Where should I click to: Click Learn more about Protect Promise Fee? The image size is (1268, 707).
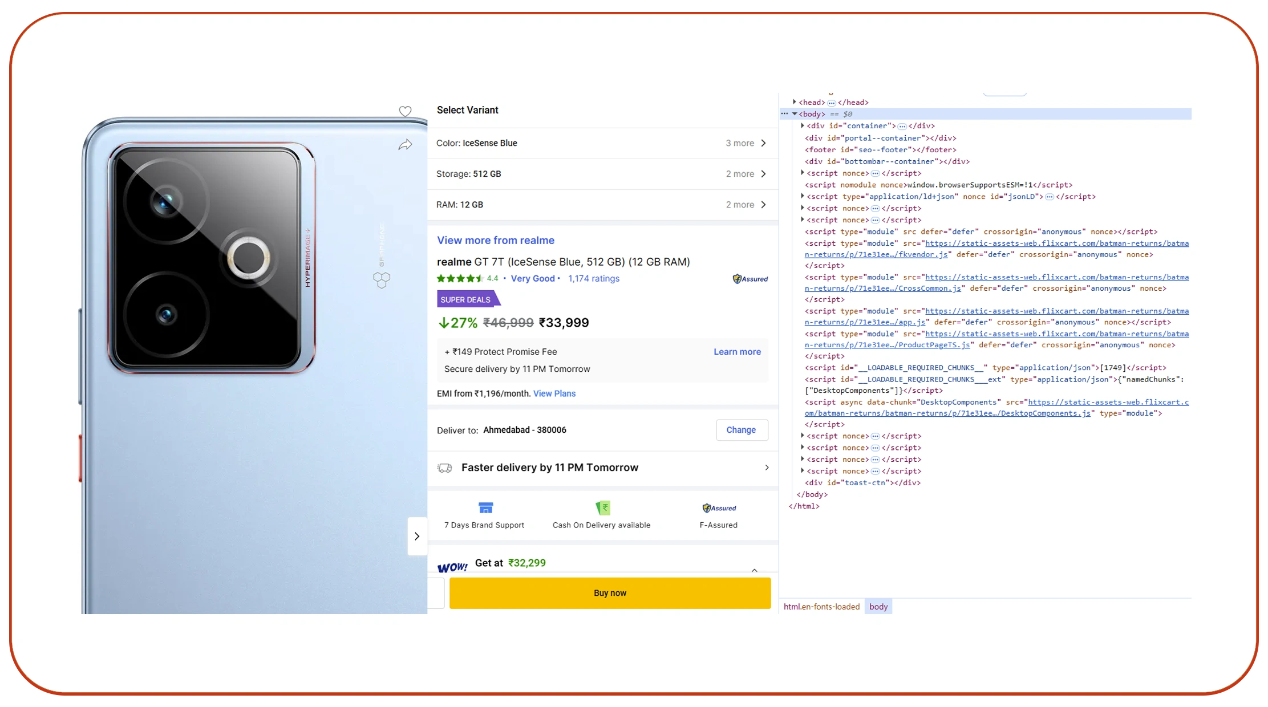pyautogui.click(x=737, y=352)
